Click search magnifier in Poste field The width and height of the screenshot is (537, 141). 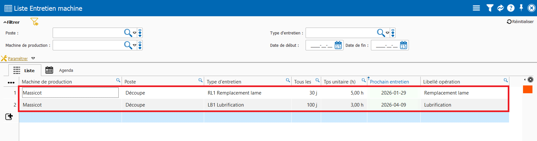click(128, 33)
